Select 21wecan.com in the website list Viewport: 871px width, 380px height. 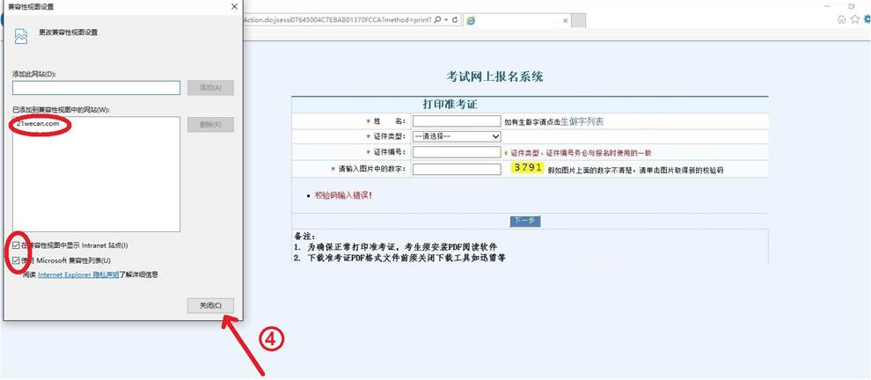(38, 124)
